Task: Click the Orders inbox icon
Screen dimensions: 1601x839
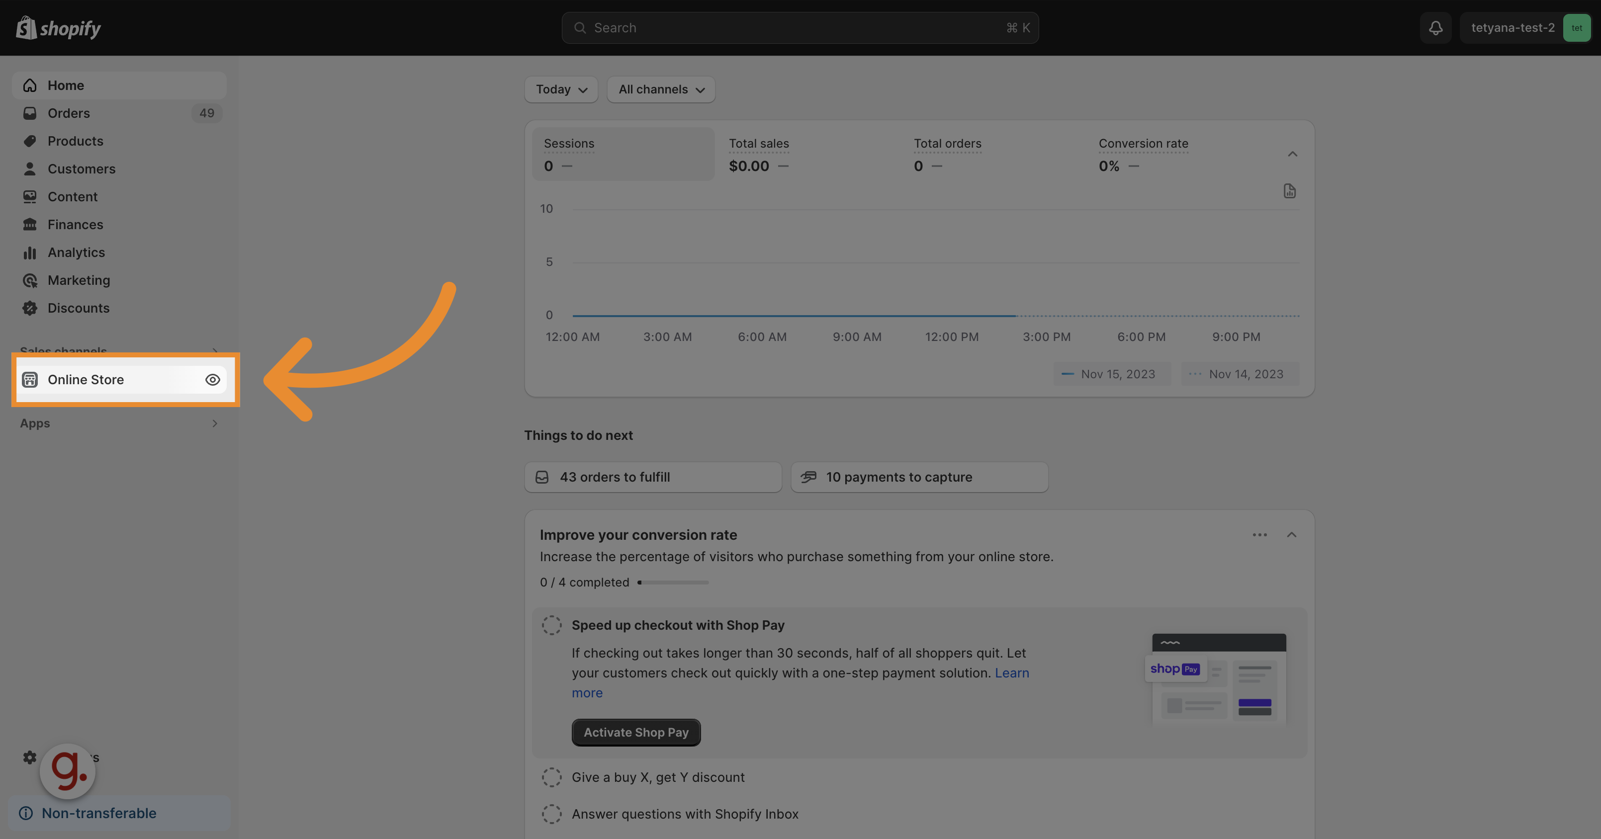Action: pyautogui.click(x=30, y=113)
